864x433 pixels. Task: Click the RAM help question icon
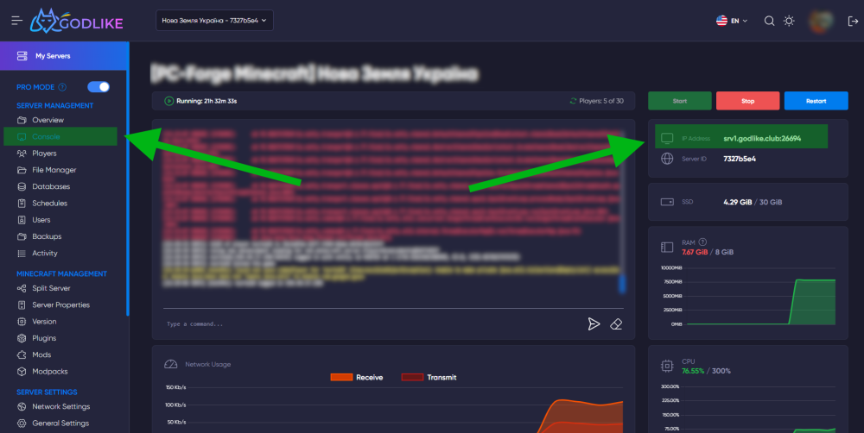click(x=702, y=242)
